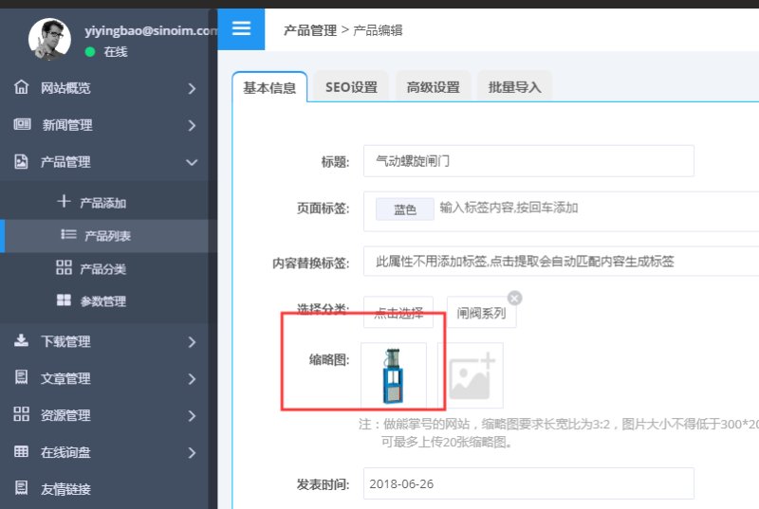The height and width of the screenshot is (509, 759).
Task: Click the 发表时间 date field
Action: [528, 483]
